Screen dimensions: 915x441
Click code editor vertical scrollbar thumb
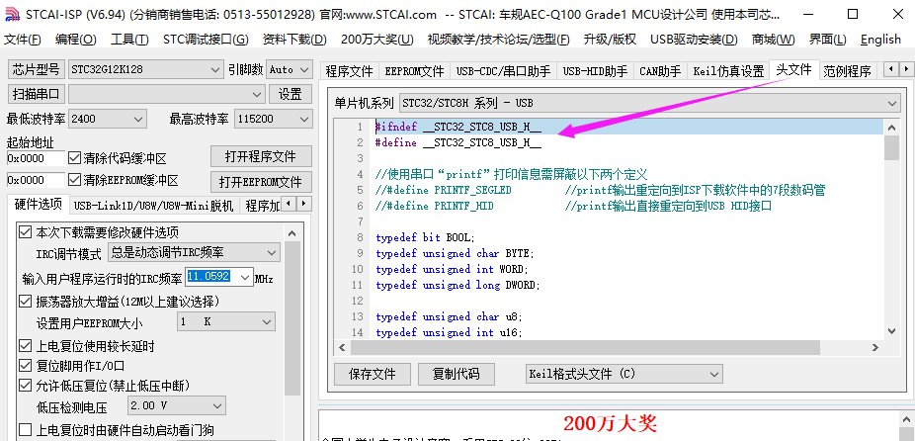click(891, 147)
